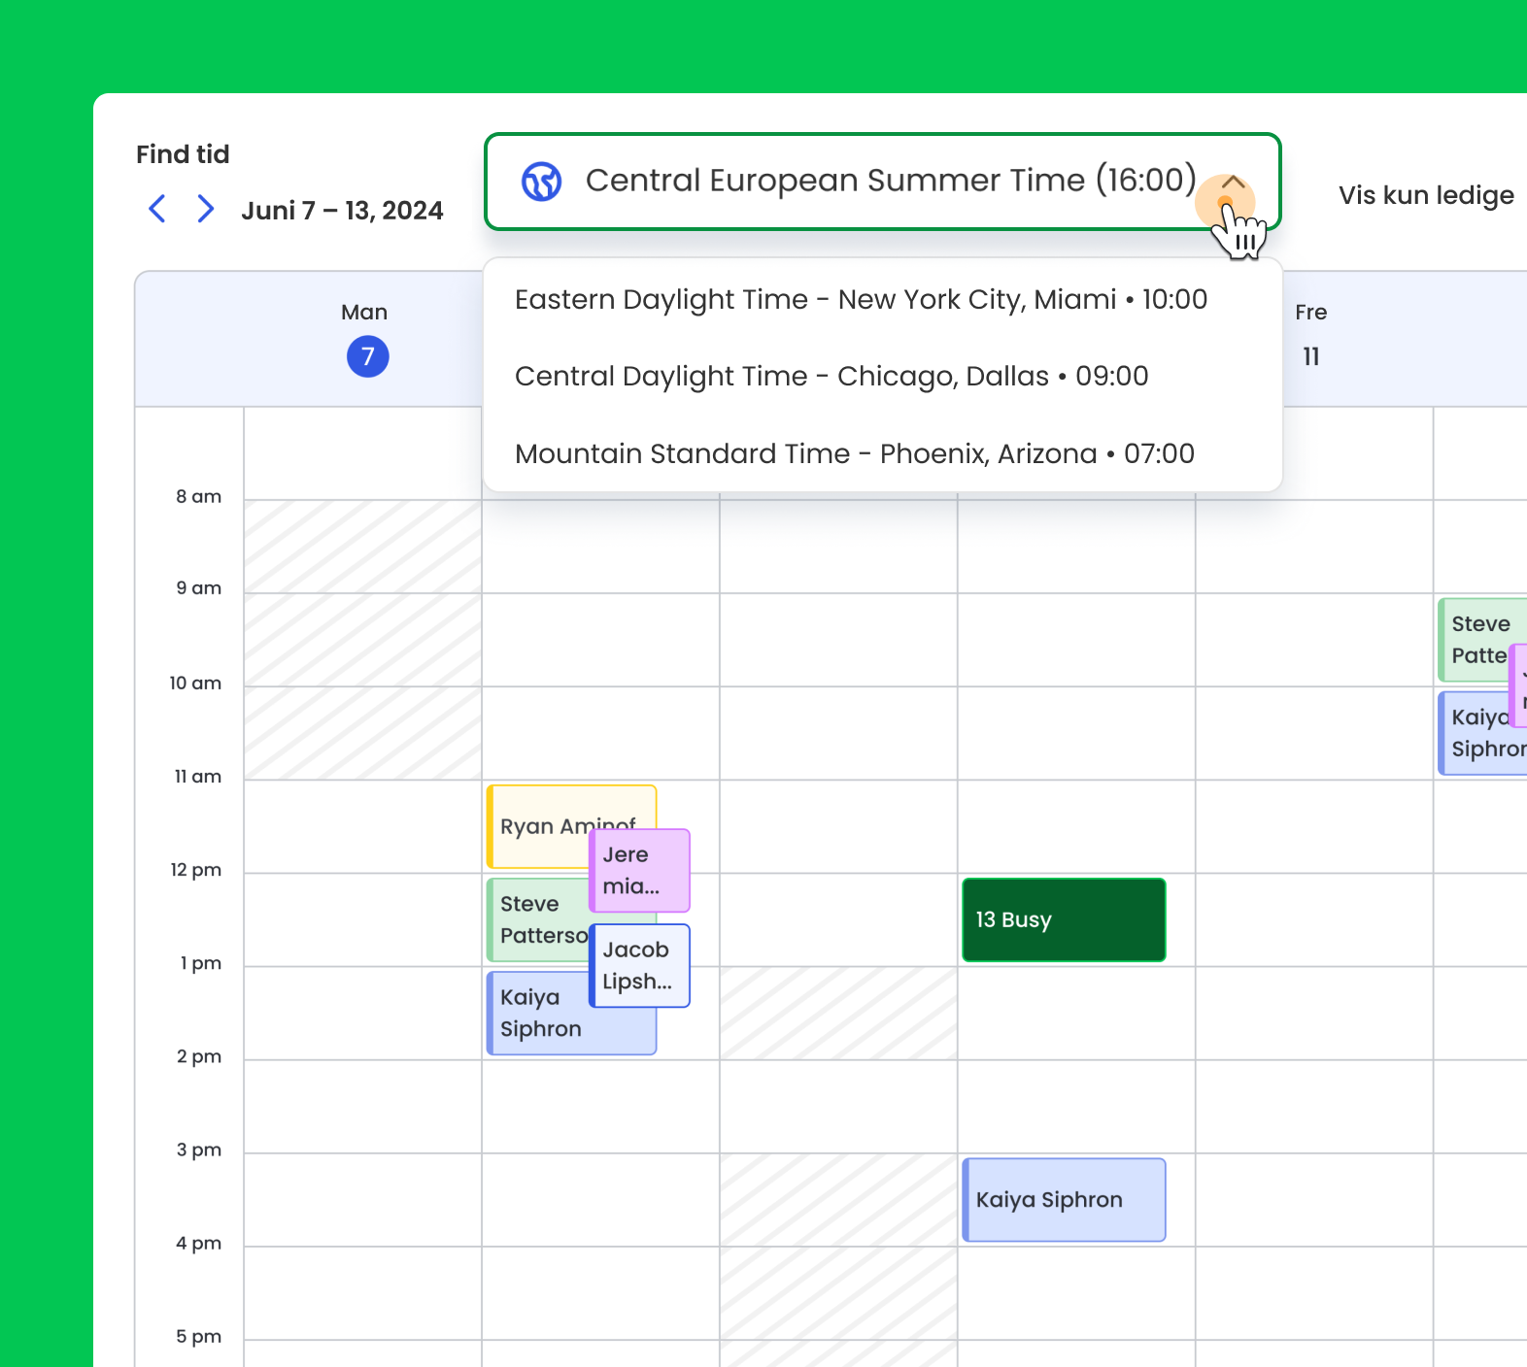Pick Mountain Standard Time – Phoenix, Arizona

(x=854, y=453)
